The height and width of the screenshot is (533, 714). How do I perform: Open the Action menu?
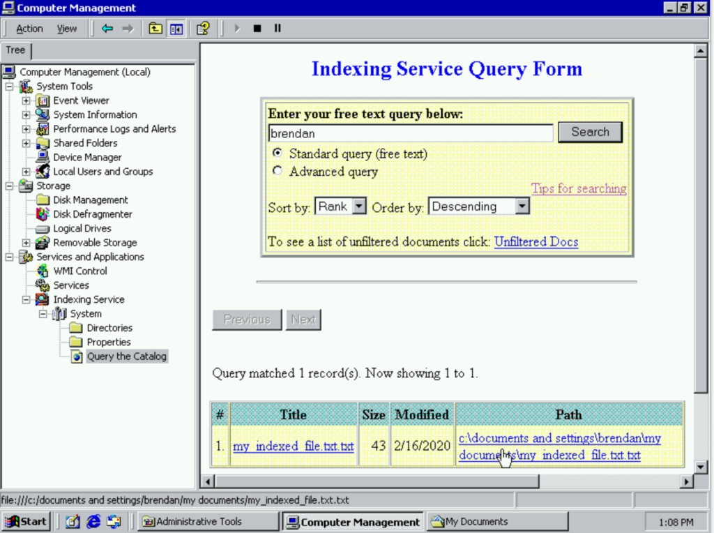click(x=29, y=28)
